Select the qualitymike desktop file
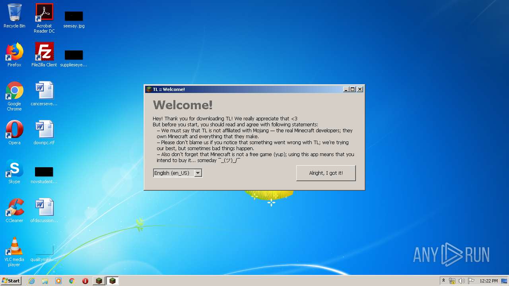Image resolution: width=509 pixels, height=286 pixels. (44, 253)
